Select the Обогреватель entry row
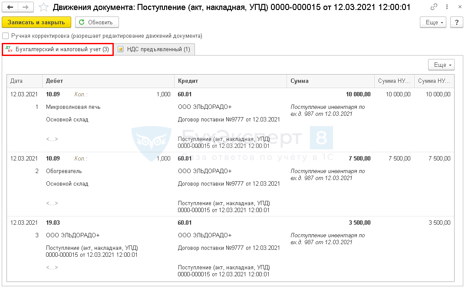465x288 pixels. [x=64, y=171]
